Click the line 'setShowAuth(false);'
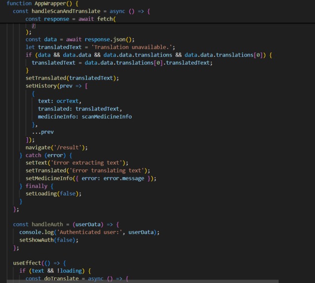This screenshot has width=315, height=283. coord(49,240)
